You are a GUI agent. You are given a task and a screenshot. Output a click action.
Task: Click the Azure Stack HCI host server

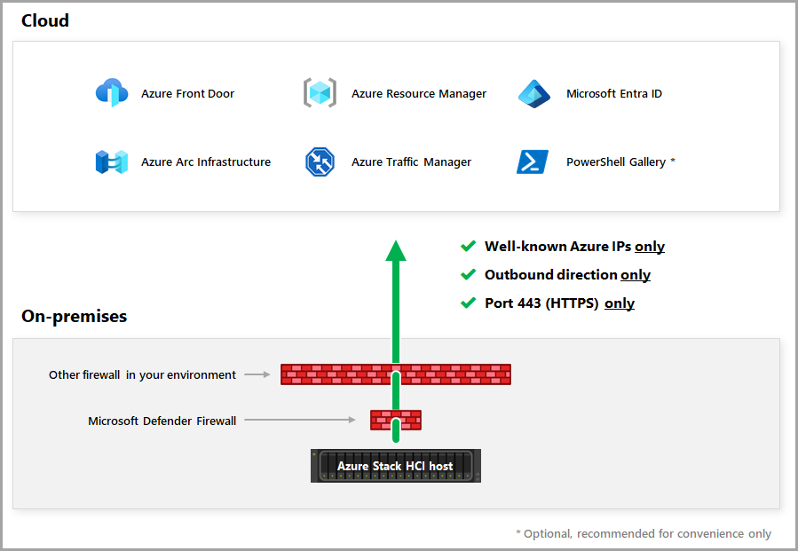coord(395,466)
